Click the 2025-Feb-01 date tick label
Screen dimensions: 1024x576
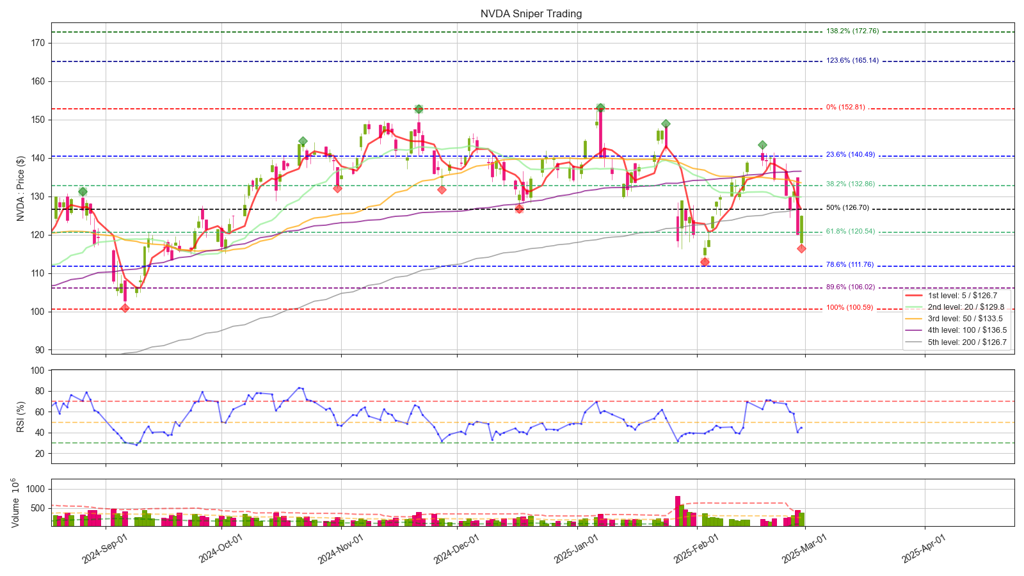[x=696, y=549]
